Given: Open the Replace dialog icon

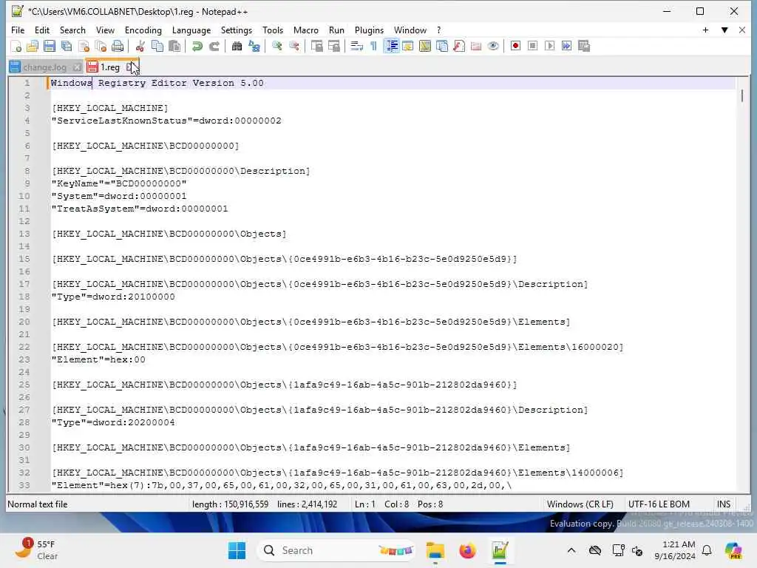Looking at the screenshot, I should point(254,46).
